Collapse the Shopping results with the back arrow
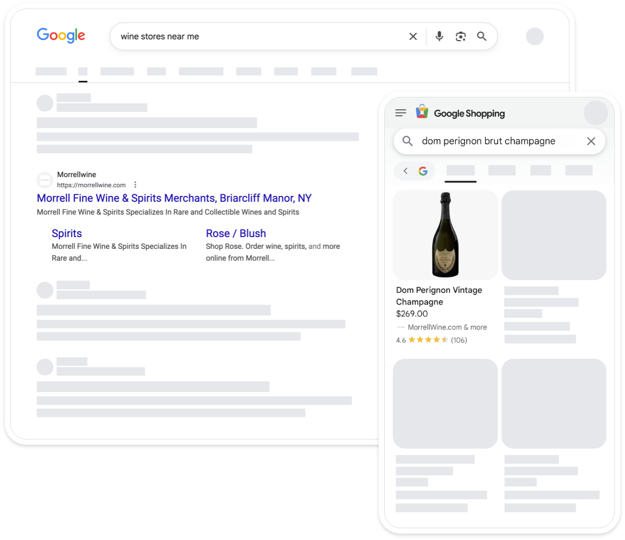Image resolution: width=625 pixels, height=540 pixels. (x=406, y=171)
